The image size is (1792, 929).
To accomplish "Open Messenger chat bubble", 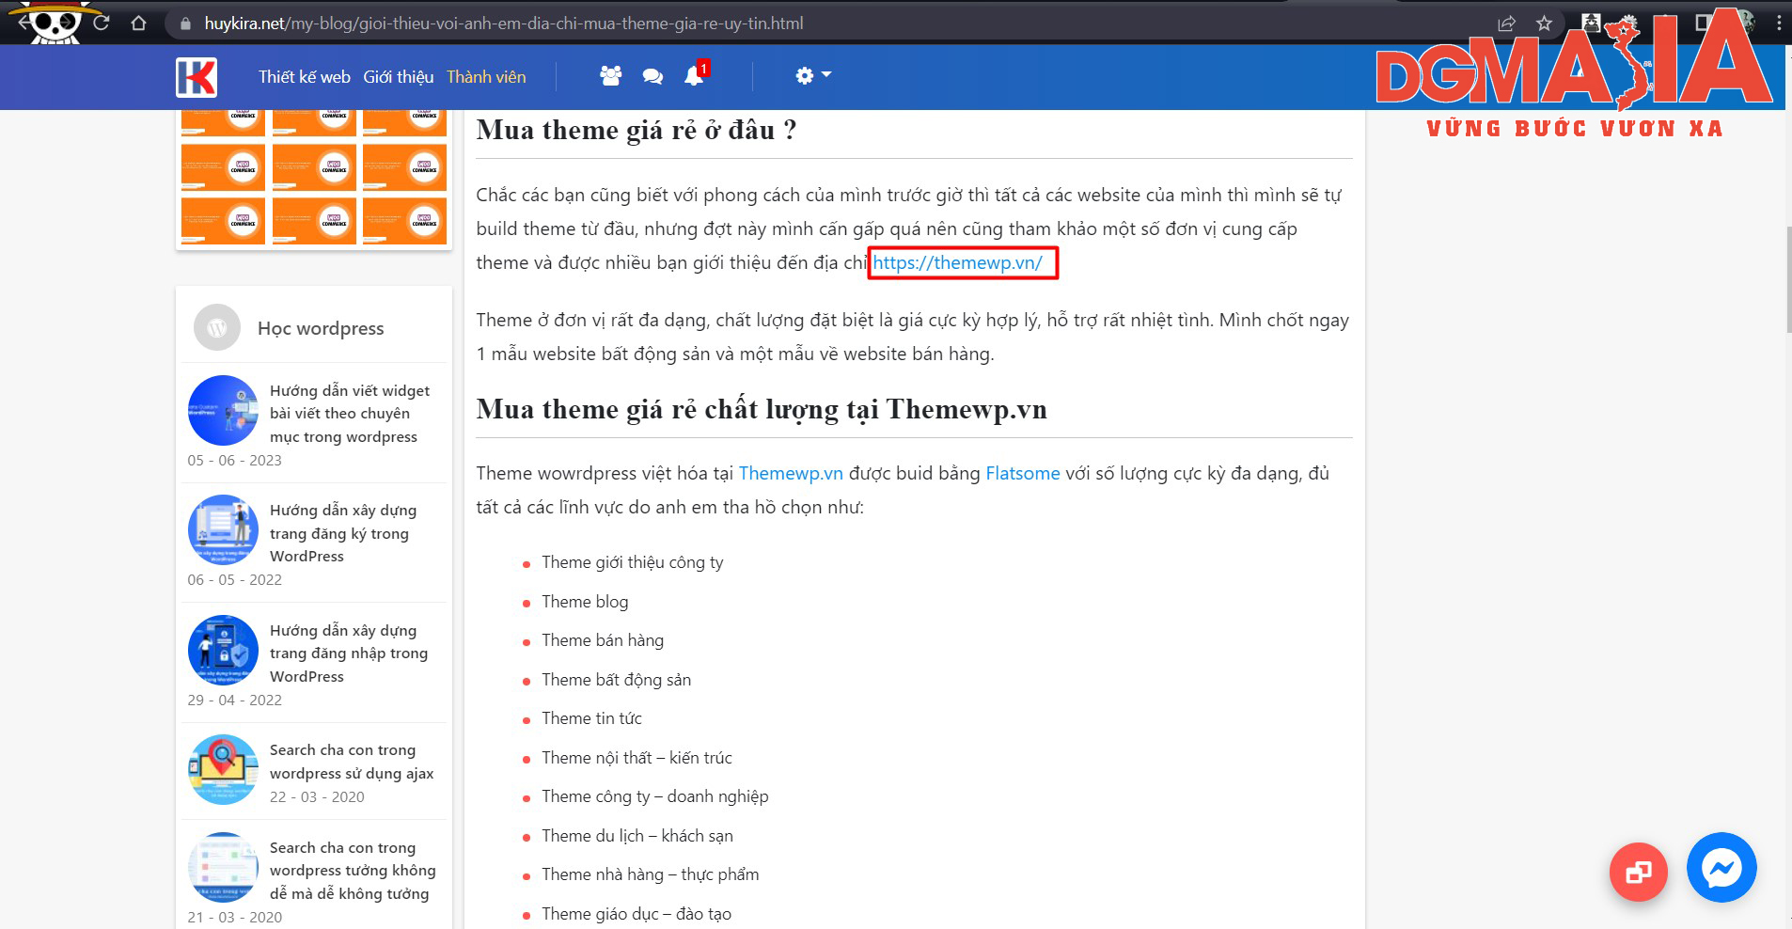I will pyautogui.click(x=1721, y=867).
